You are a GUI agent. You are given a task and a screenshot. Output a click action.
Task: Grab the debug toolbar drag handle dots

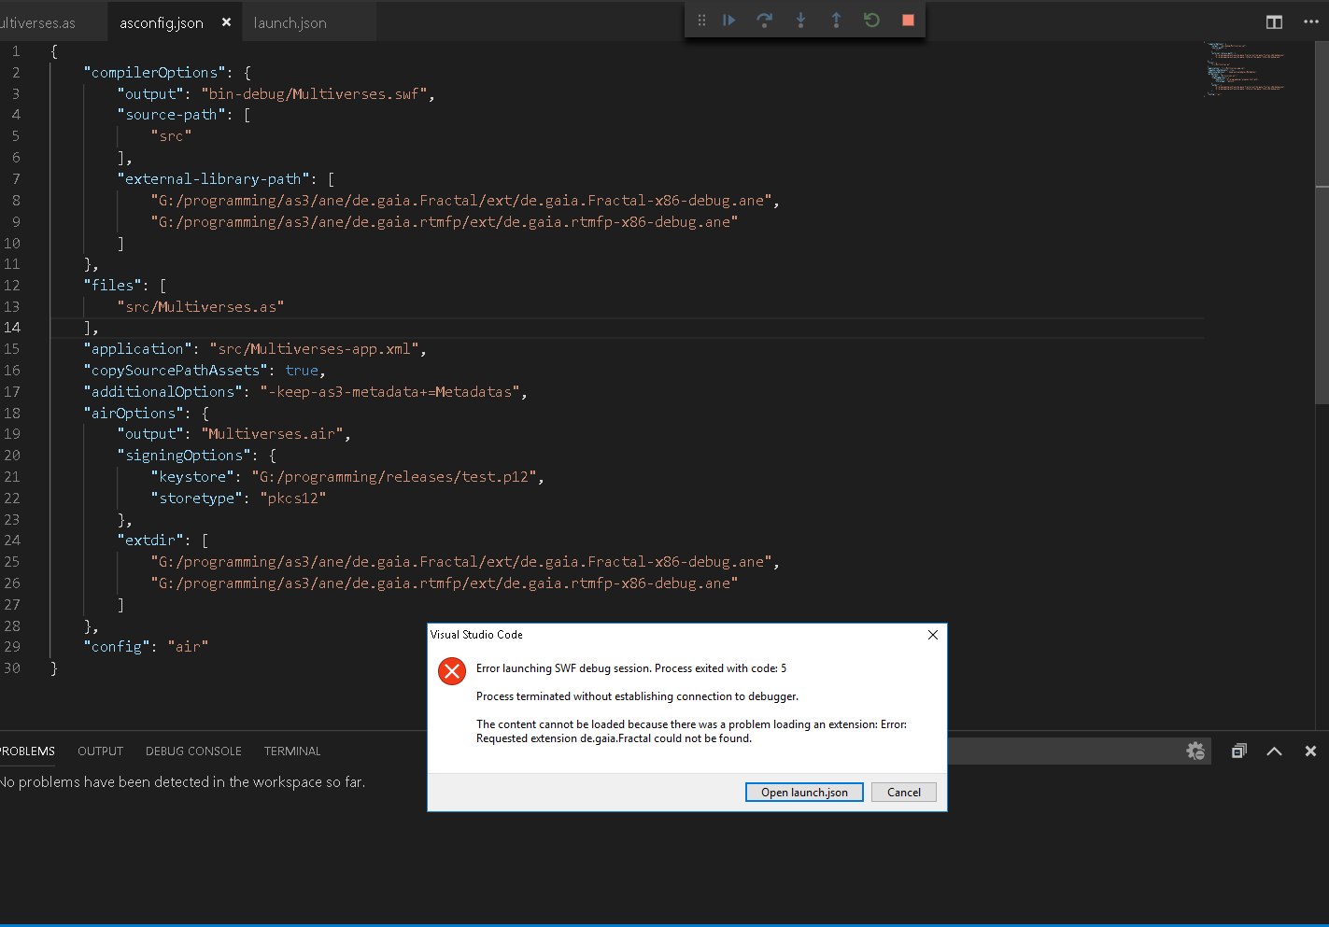701,20
